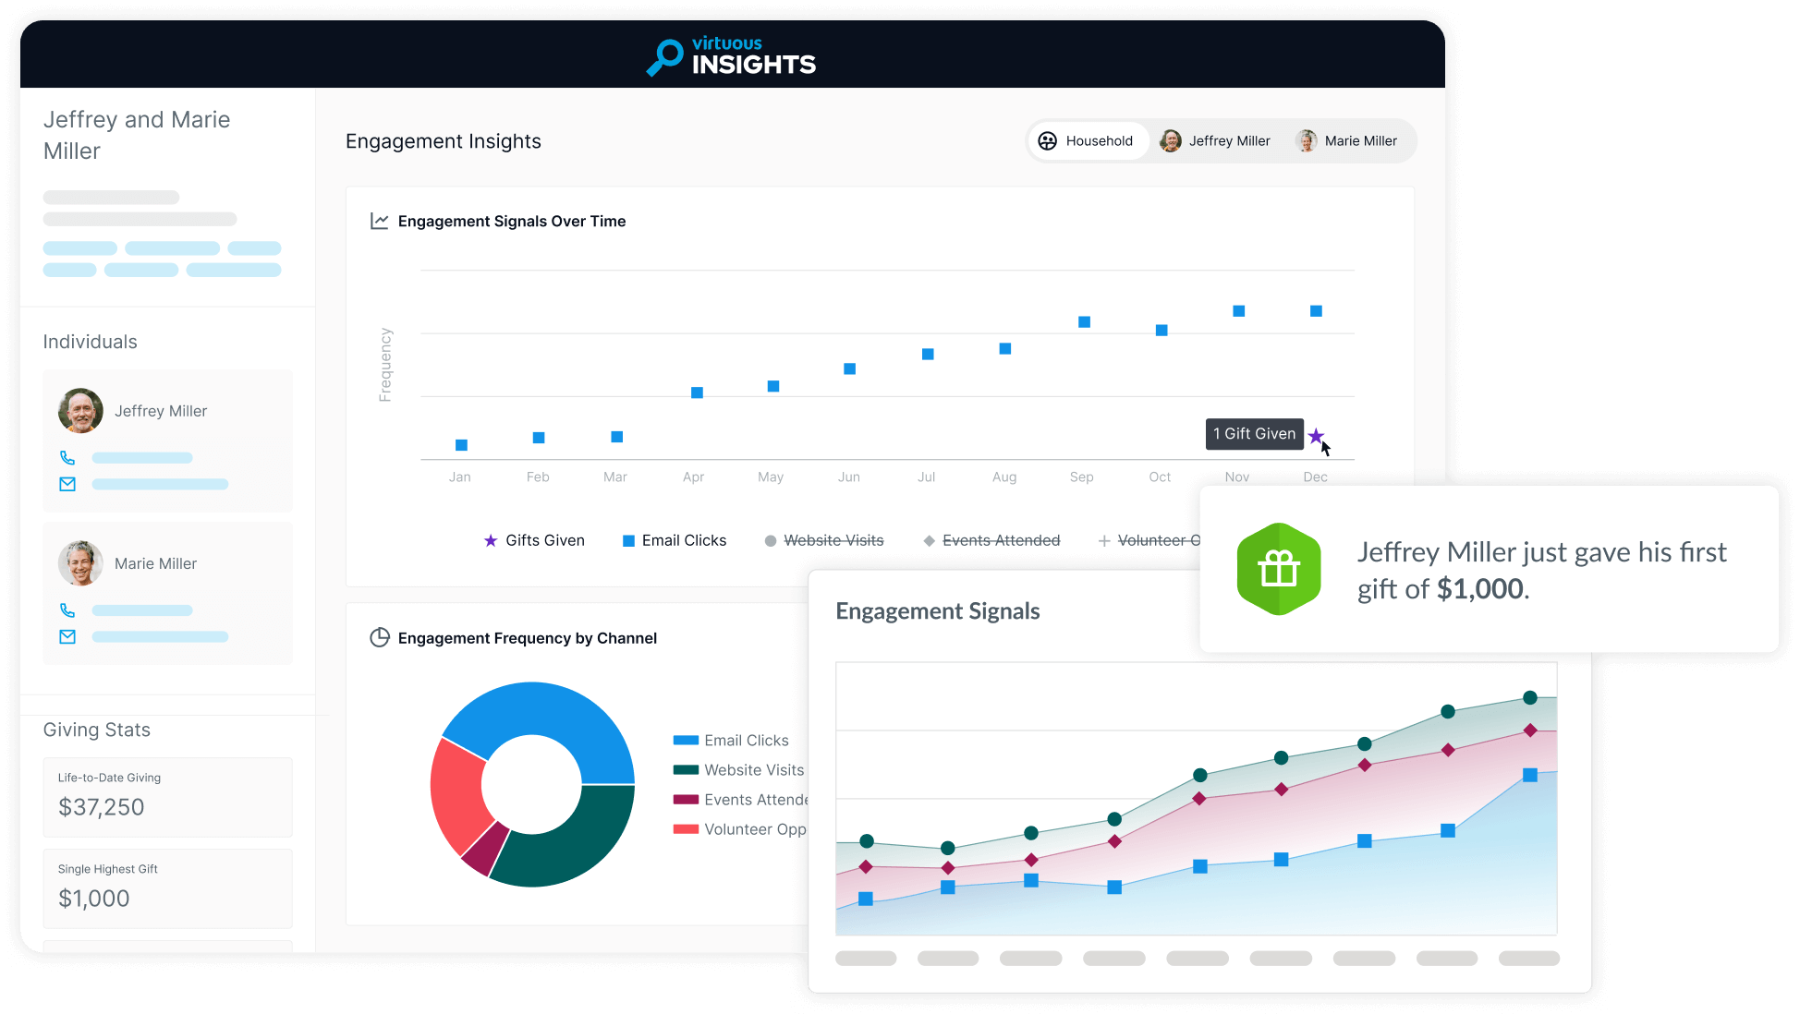Click Marie Miller's email envelope icon
This screenshot has width=1800, height=1014.
coord(67,636)
